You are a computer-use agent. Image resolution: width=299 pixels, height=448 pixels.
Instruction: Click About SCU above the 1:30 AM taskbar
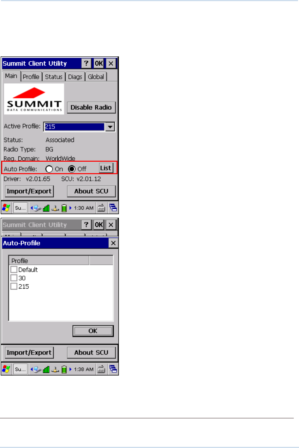coord(91,191)
